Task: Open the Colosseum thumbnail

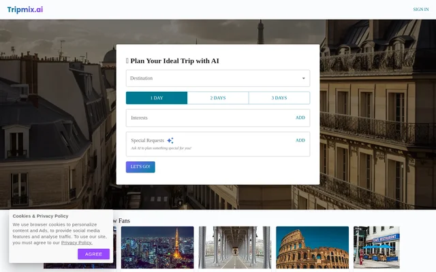Action: pyautogui.click(x=312, y=248)
